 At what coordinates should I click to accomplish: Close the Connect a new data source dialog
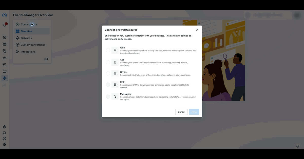coord(197,30)
